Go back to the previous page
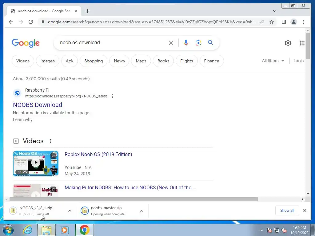This screenshot has width=315, height=236. click(11, 22)
